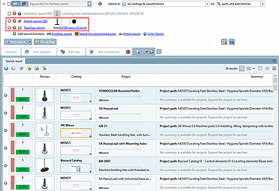The image size is (279, 191).
Task: Click the Start search button
Action: pos(16,42)
